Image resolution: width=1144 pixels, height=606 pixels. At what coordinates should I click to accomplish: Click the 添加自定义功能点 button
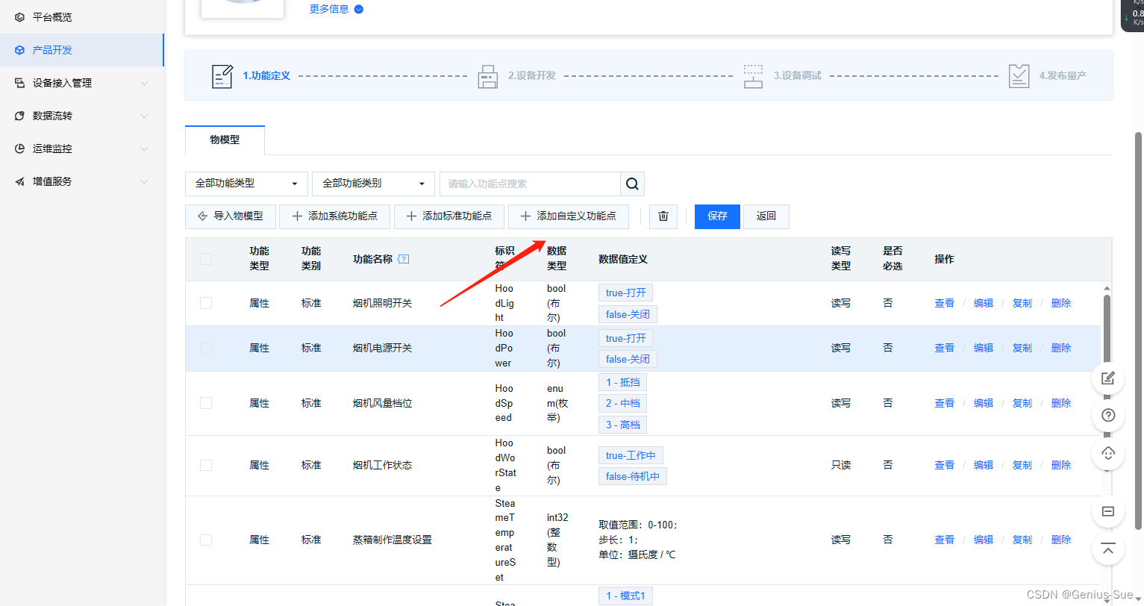click(569, 216)
